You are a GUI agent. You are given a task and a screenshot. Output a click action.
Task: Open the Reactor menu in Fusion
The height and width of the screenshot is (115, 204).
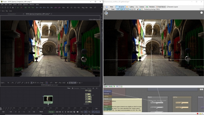pos(32,4)
